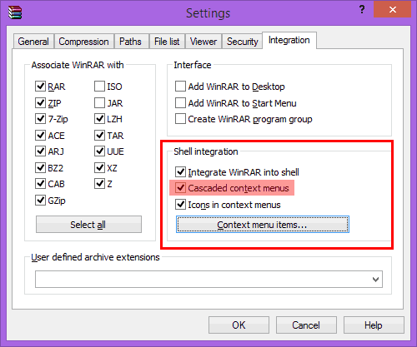Uncheck the TAR association

coord(99,136)
